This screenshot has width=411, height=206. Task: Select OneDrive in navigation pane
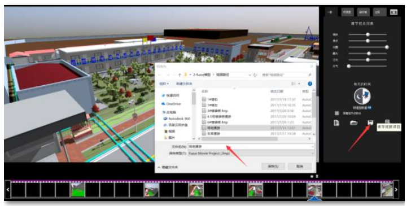tap(171, 104)
